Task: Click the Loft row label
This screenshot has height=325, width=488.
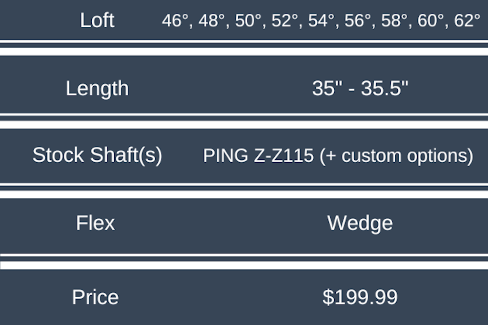Action: (97, 20)
